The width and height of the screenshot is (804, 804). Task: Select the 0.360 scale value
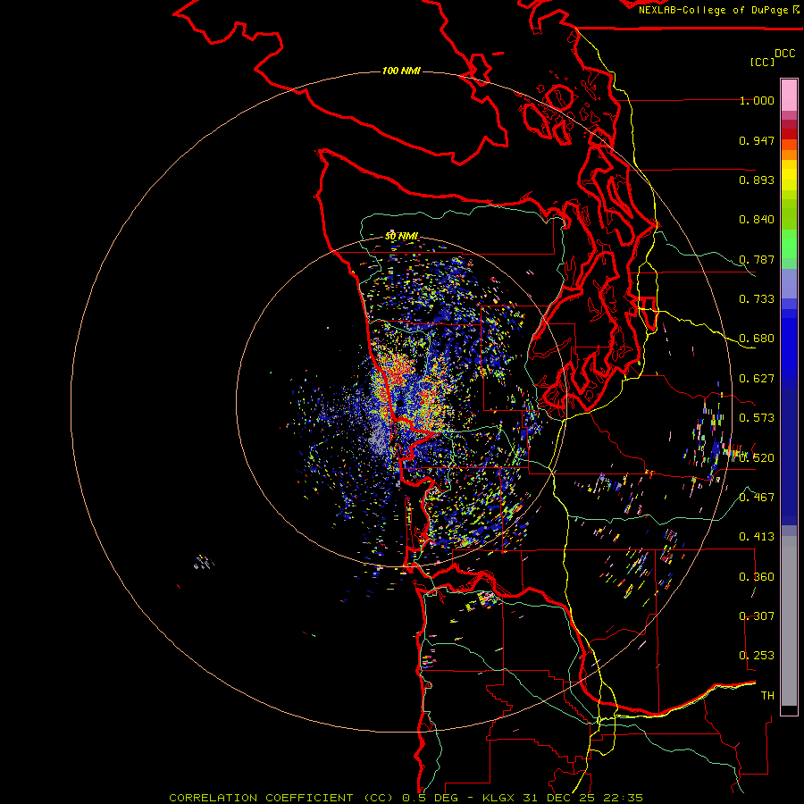pos(757,576)
